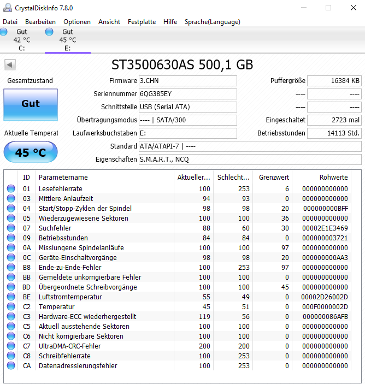
Task: Click status orb for Nicht korrigierbare Sektoren
Action: [x=11, y=336]
